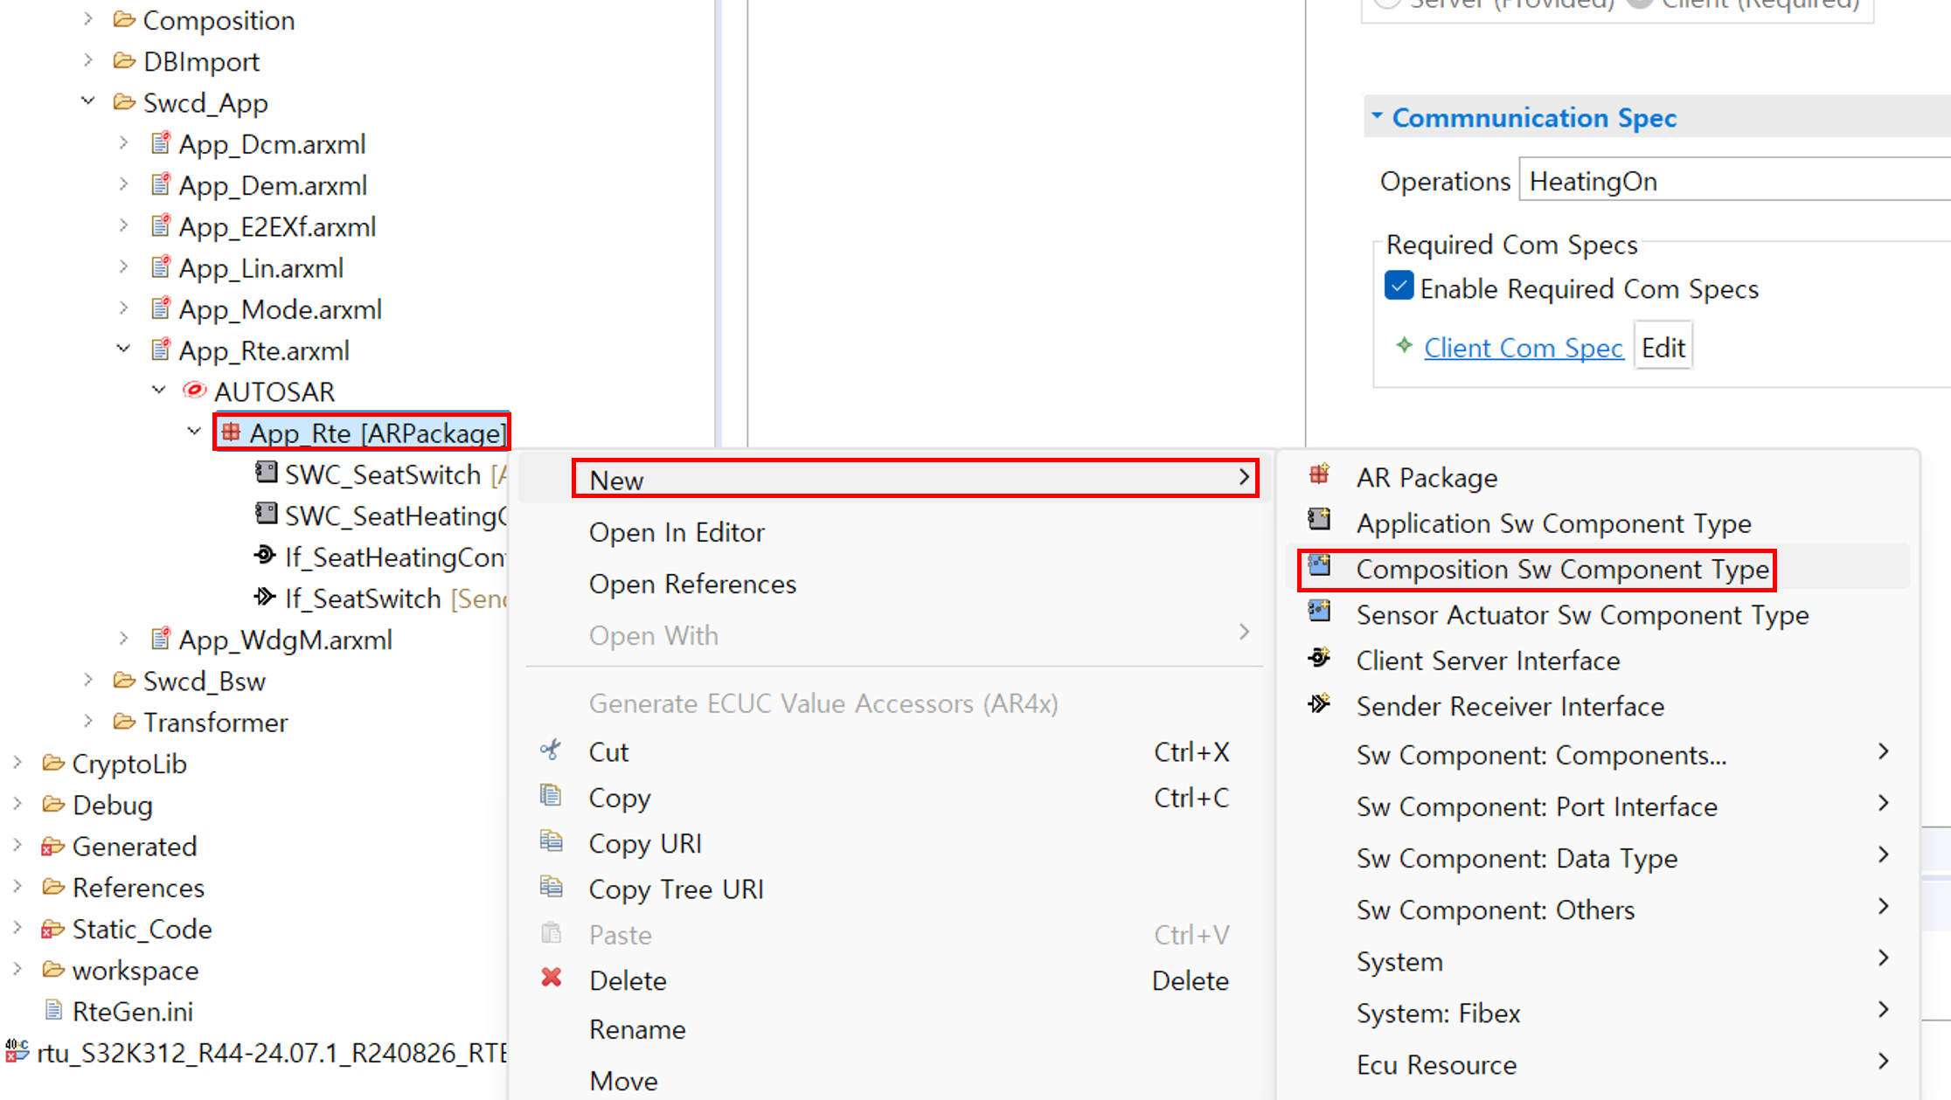Viewport: 1951px width, 1100px height.
Task: Collapse the Swcd_App folder
Action: pyautogui.click(x=88, y=101)
